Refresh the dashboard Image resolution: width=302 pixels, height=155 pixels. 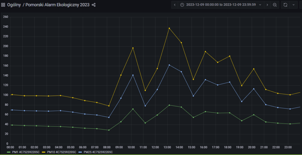point(285,5)
